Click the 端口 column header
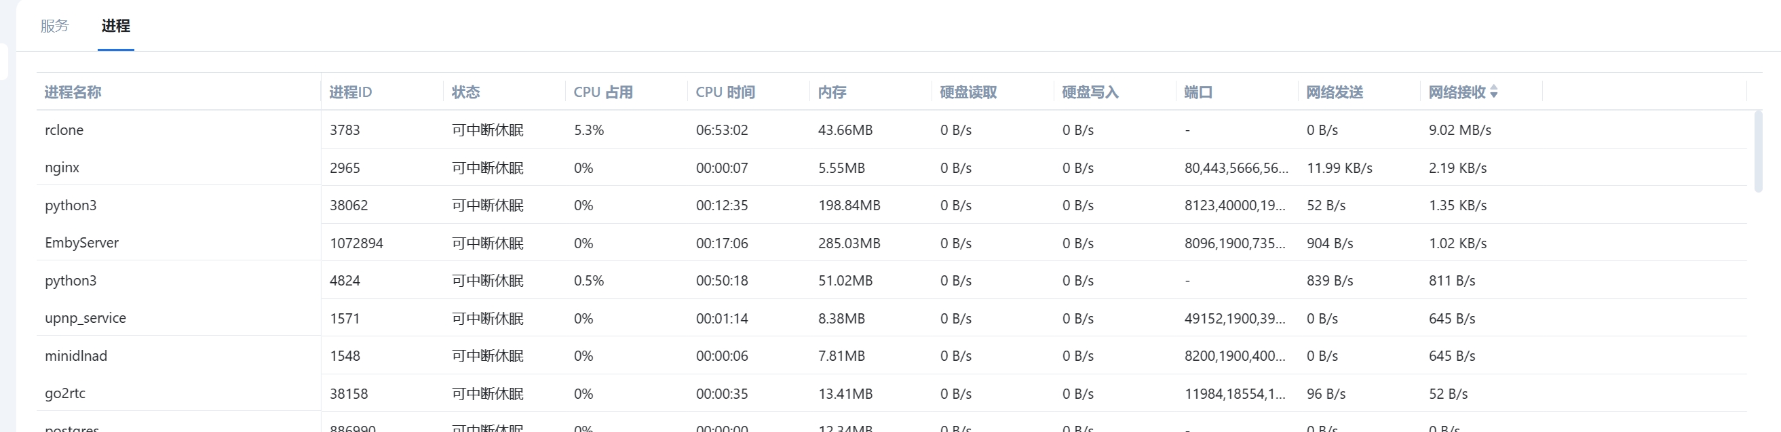Image resolution: width=1781 pixels, height=432 pixels. (x=1198, y=92)
